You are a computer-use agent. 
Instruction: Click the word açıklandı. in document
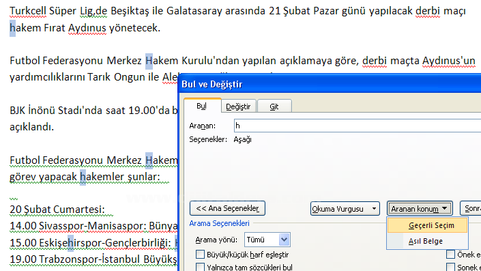[31, 127]
